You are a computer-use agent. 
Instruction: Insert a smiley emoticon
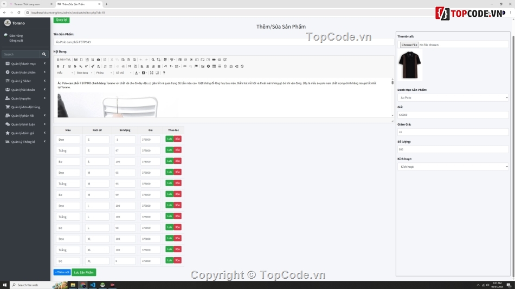[x=226, y=66]
